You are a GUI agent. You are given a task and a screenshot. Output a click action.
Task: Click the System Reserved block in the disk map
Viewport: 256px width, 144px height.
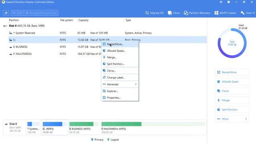coord(33,128)
